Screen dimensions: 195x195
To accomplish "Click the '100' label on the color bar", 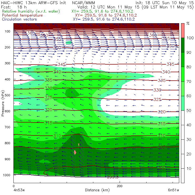I will click(x=190, y=38).
